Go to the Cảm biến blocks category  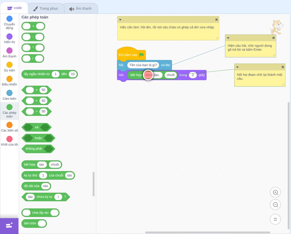click(x=9, y=95)
